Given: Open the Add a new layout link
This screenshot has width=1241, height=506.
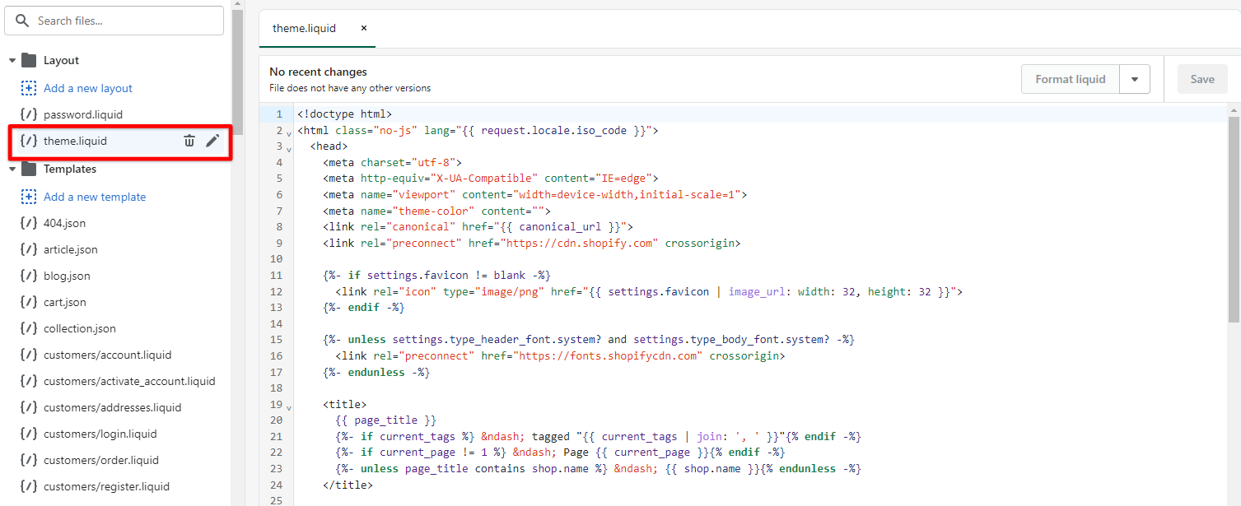Looking at the screenshot, I should pyautogui.click(x=88, y=88).
